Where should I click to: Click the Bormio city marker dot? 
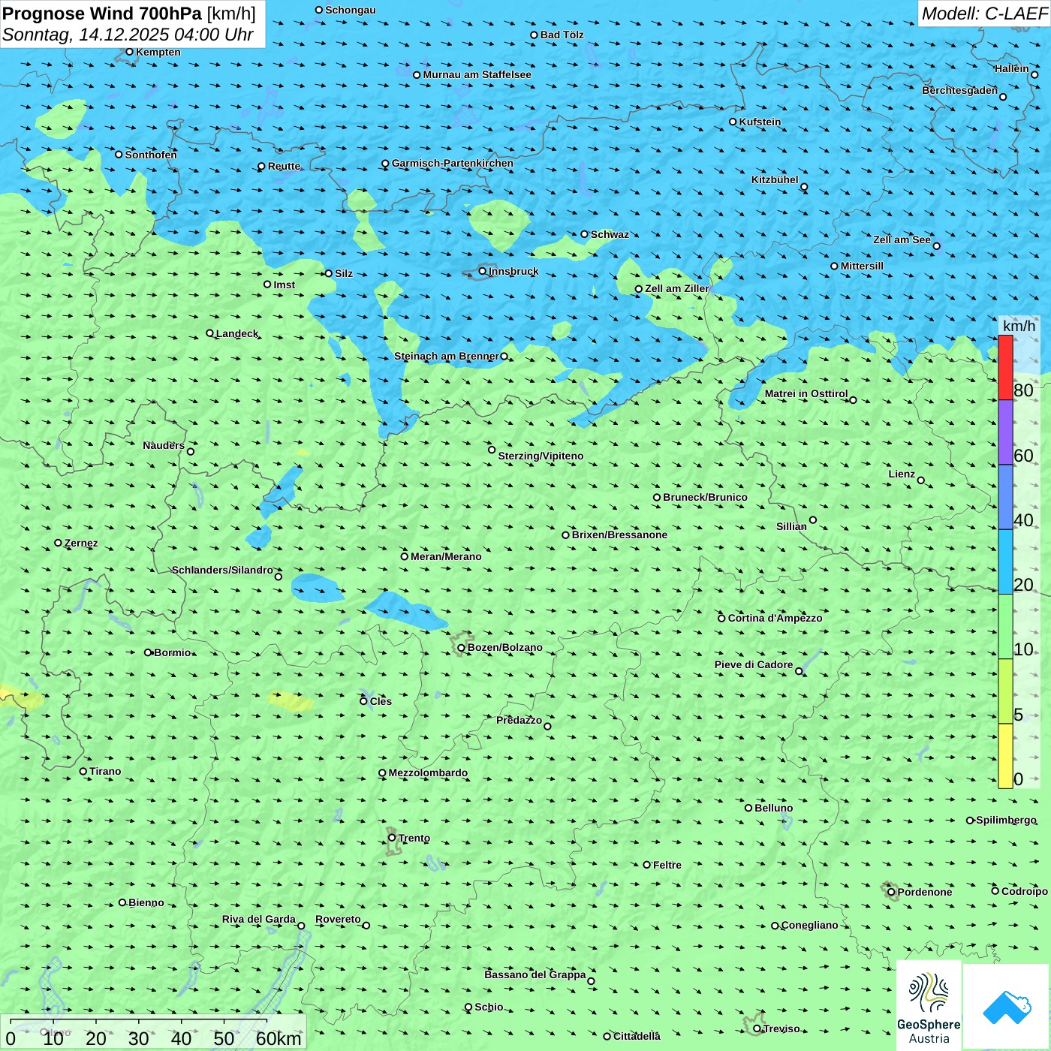point(148,652)
